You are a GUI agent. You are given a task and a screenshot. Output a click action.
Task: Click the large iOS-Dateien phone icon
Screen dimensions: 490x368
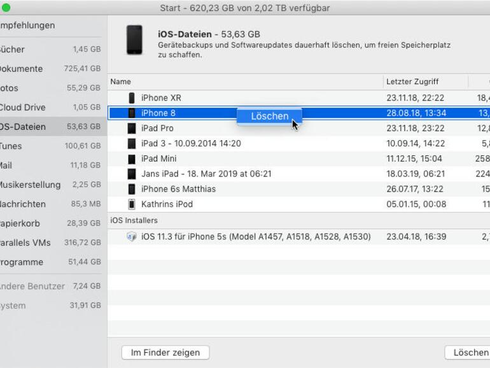coord(134,39)
